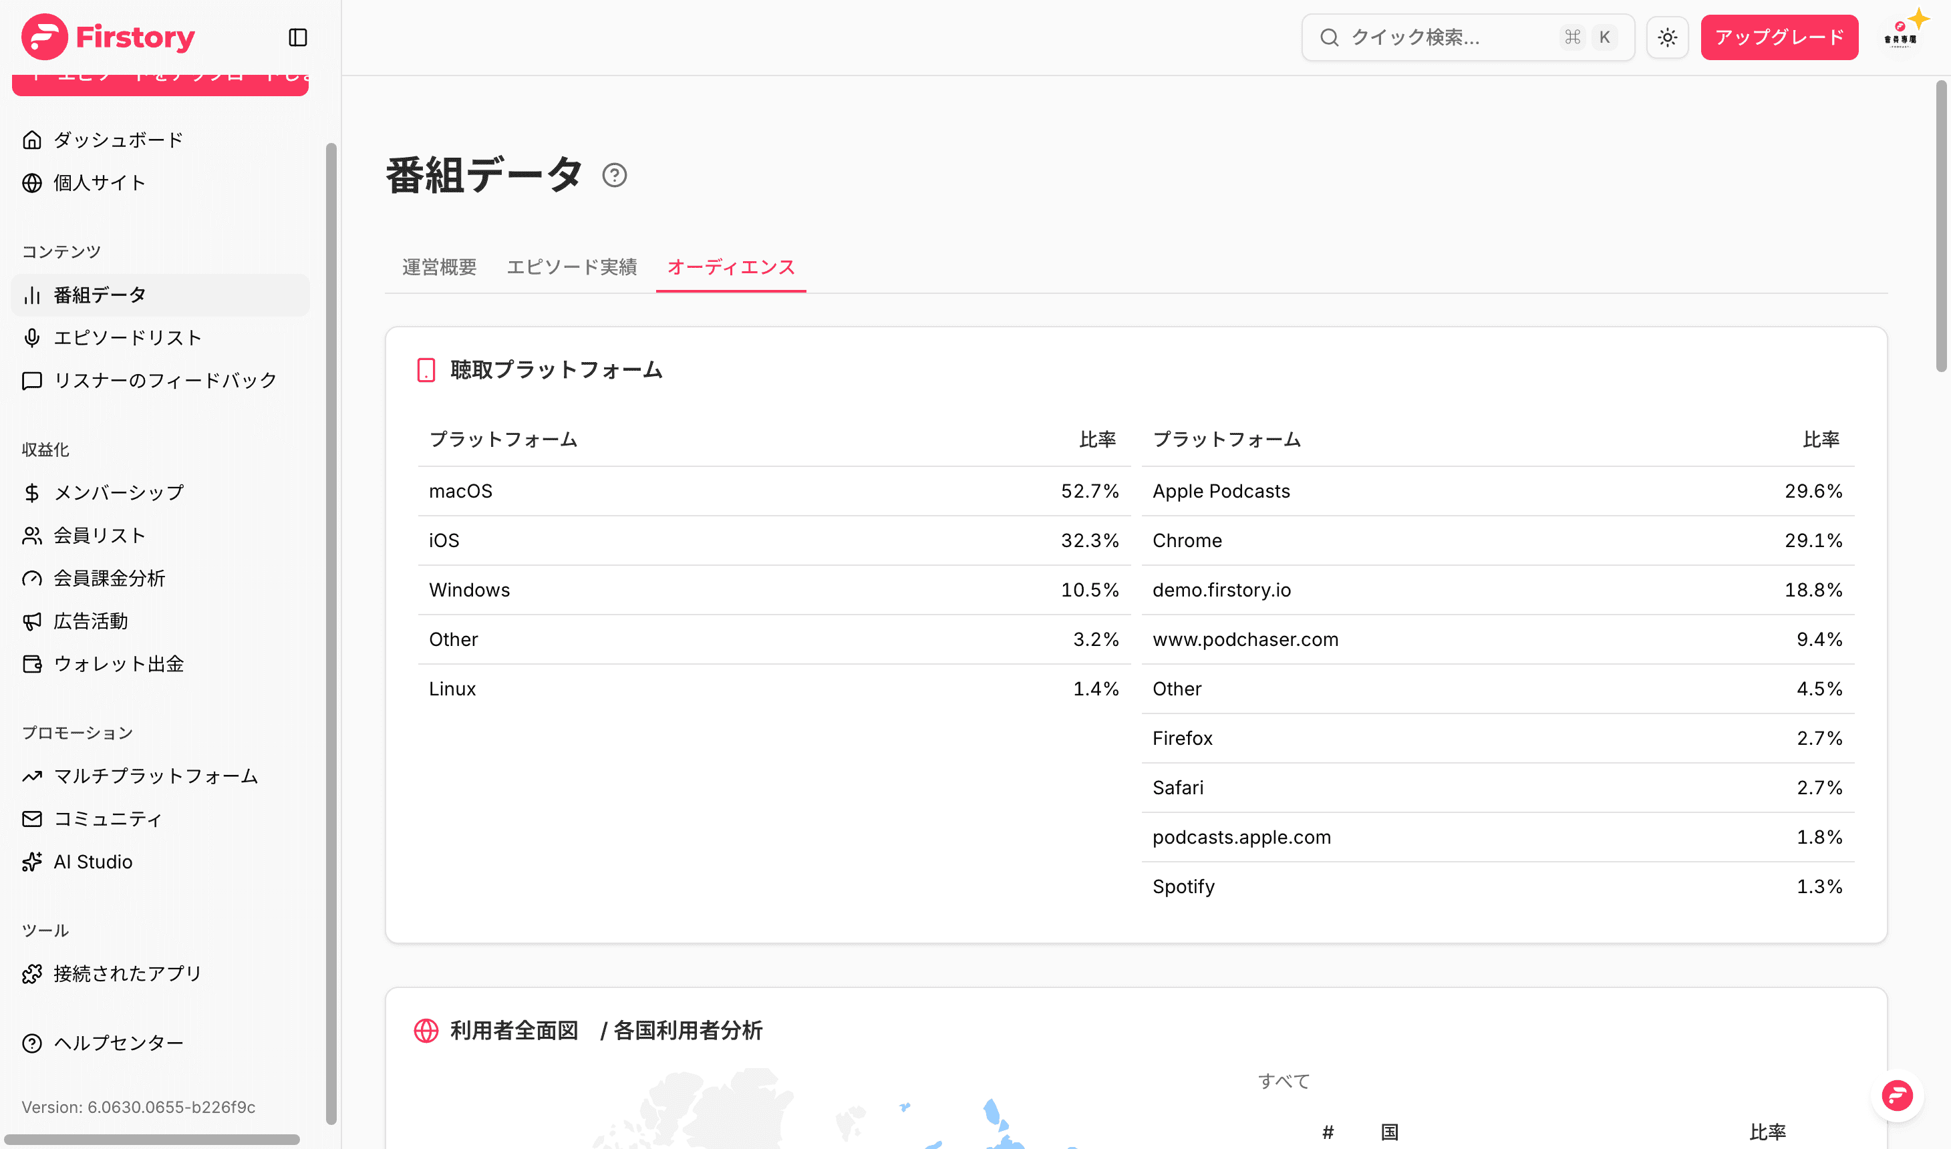Click the sidebar vertical scrollbar
This screenshot has height=1149, width=1951.
(331, 633)
